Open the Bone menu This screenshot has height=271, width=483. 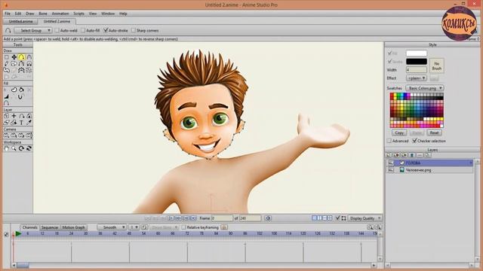(43, 14)
